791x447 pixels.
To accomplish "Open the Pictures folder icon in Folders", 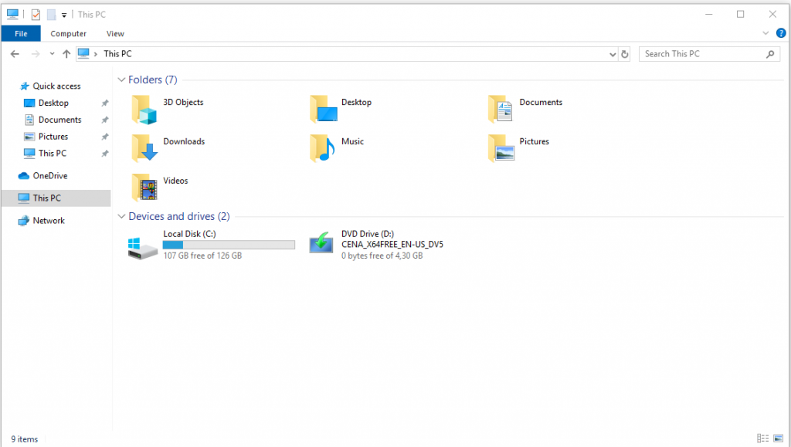I will click(501, 149).
